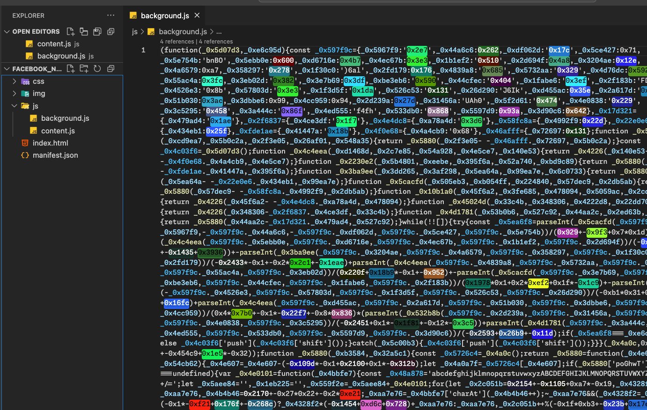The height and width of the screenshot is (410, 647).
Task: Open content.js inside the js folder tree
Action: (x=62, y=131)
